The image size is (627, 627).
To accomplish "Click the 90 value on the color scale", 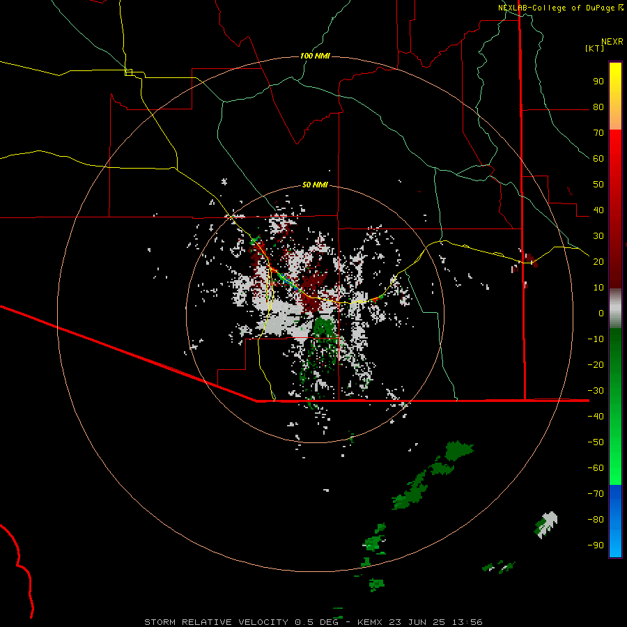I will point(598,82).
